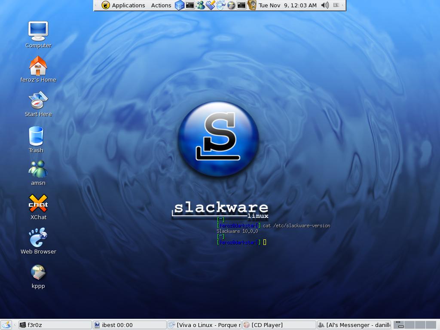
Task: Open the Actions menu
Action: 161,5
